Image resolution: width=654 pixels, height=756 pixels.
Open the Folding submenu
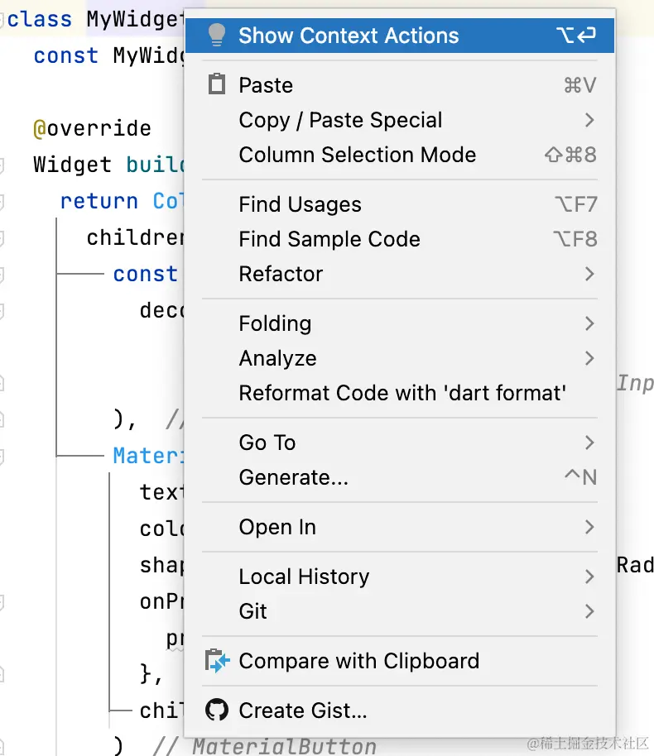point(400,323)
